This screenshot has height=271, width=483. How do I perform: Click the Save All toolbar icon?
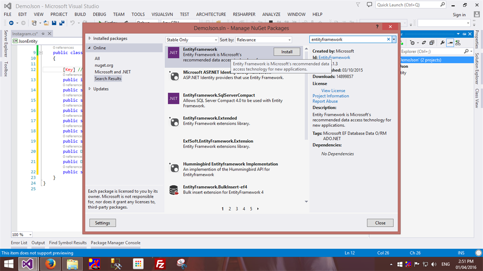[x=62, y=23]
